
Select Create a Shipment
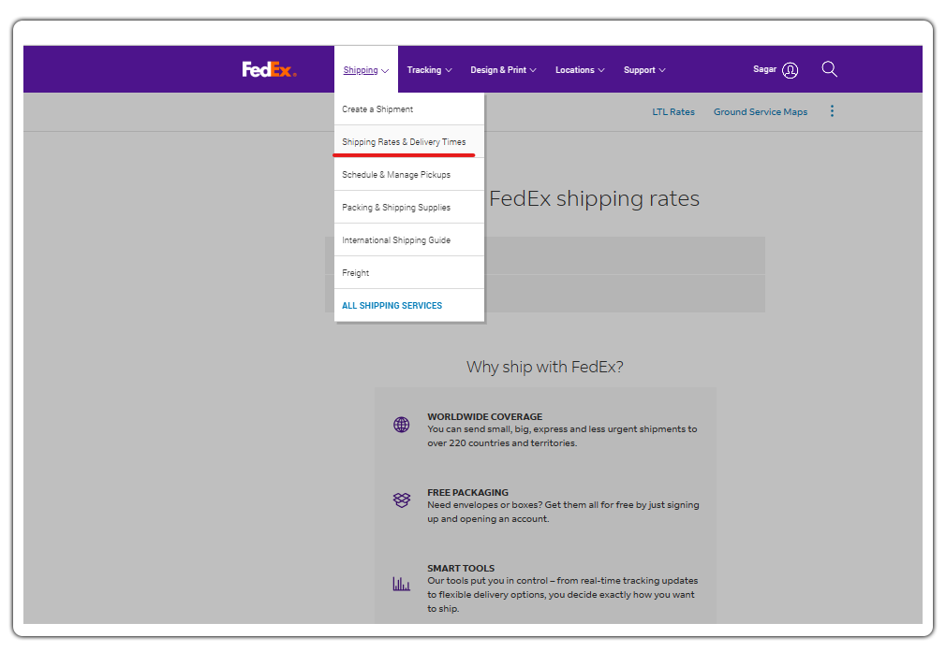tap(409, 109)
